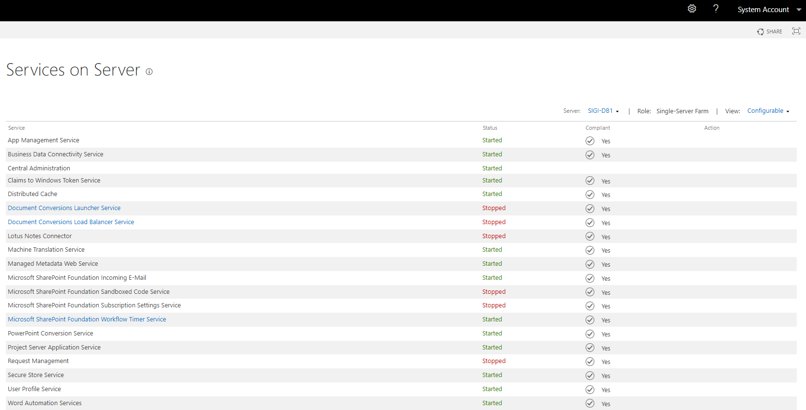The image size is (806, 410).
Task: Open the Help question mark
Action: click(x=716, y=9)
